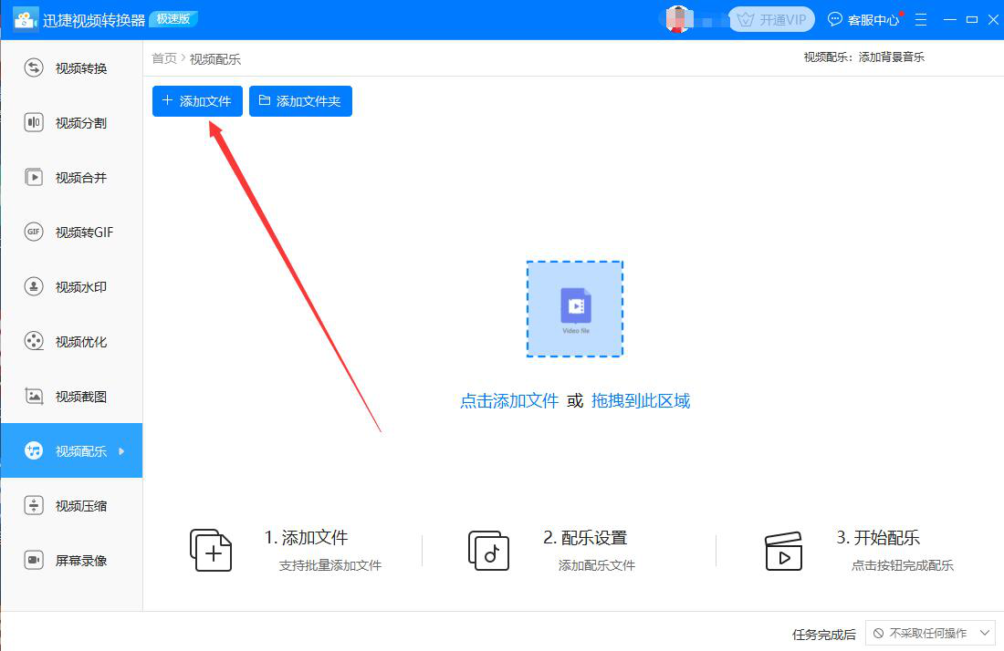Minimize the application window

[x=950, y=20]
